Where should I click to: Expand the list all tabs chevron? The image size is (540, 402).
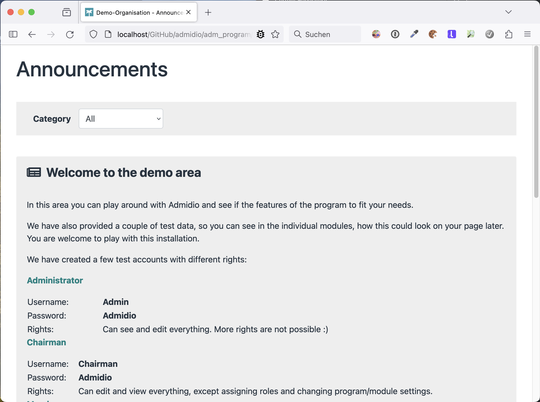[508, 12]
